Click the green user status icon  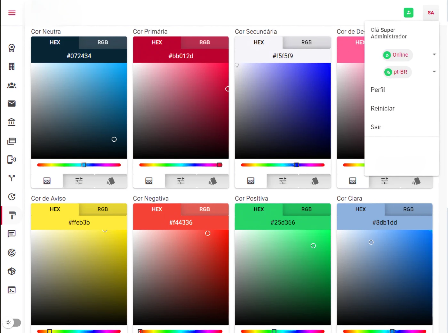pos(408,13)
